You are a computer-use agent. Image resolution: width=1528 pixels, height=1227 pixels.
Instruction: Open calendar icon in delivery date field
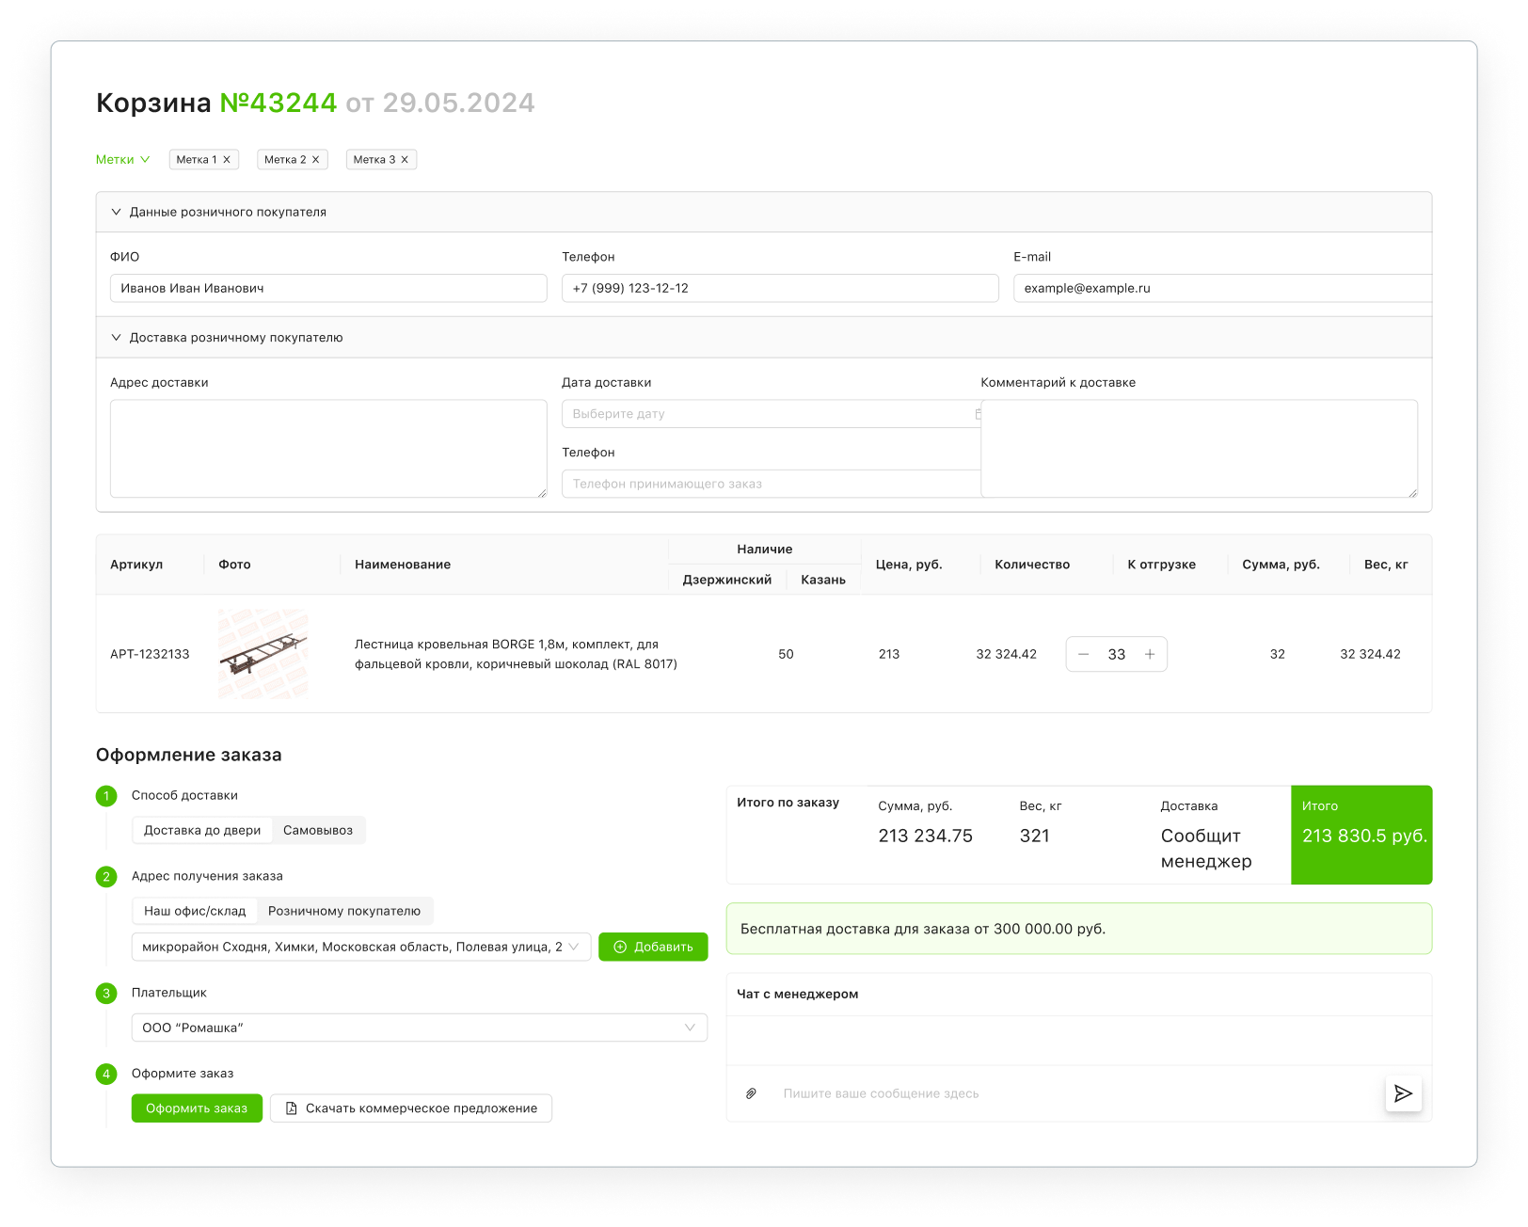click(978, 414)
